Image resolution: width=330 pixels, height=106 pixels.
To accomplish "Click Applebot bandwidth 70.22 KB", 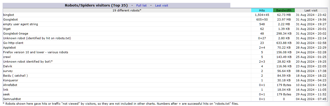I will (x=284, y=48).
